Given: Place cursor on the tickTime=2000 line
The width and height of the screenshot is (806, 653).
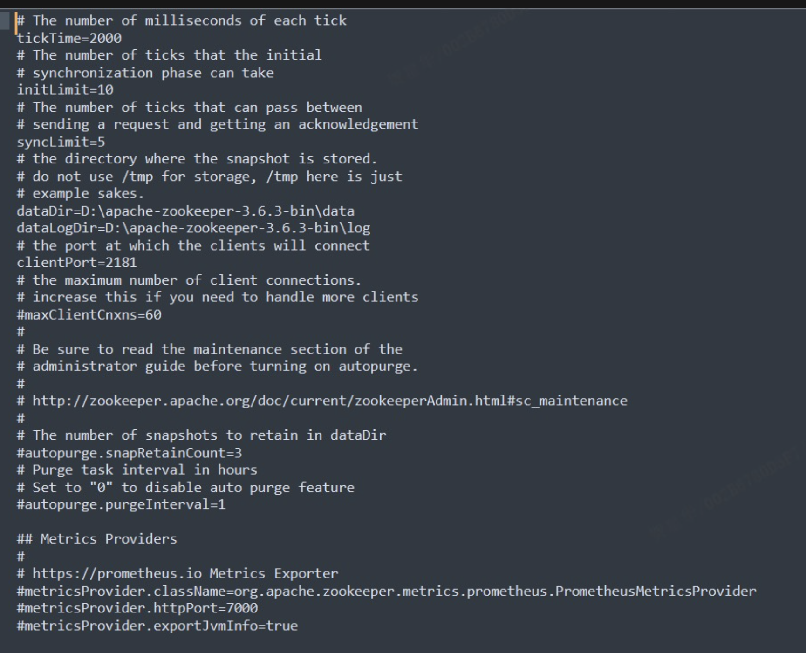Looking at the screenshot, I should (69, 38).
